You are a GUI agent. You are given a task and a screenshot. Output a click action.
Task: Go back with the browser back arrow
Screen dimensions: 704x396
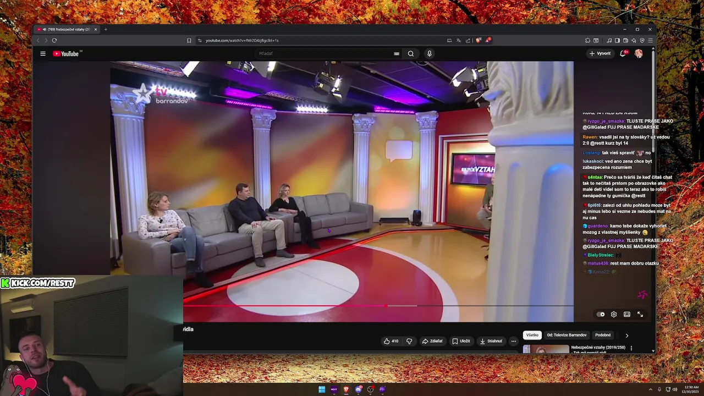pos(38,40)
